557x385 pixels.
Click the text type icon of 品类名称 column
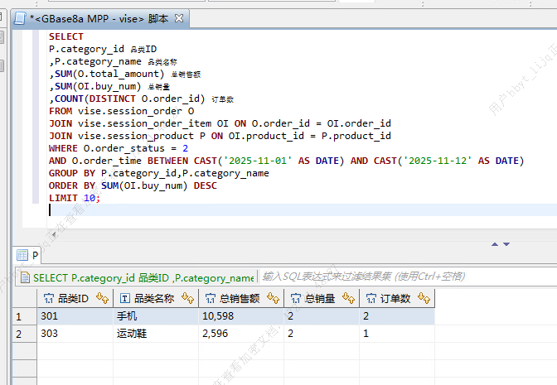tap(124, 299)
